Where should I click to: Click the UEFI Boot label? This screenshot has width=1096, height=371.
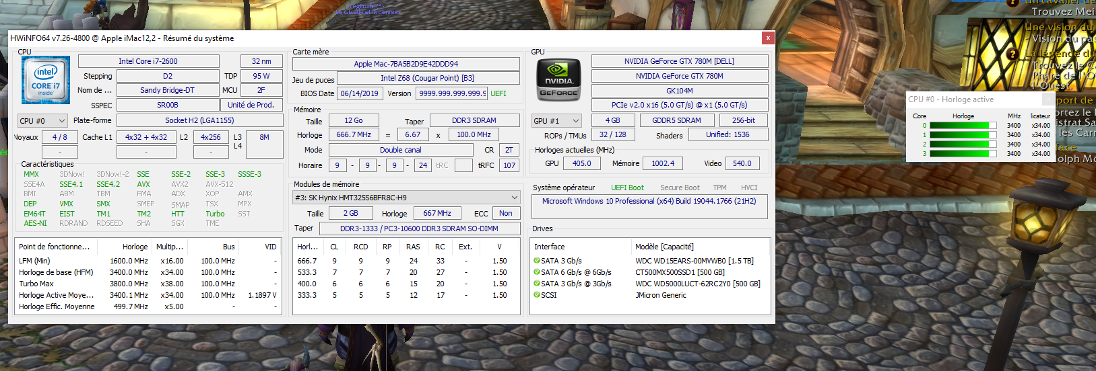point(627,188)
